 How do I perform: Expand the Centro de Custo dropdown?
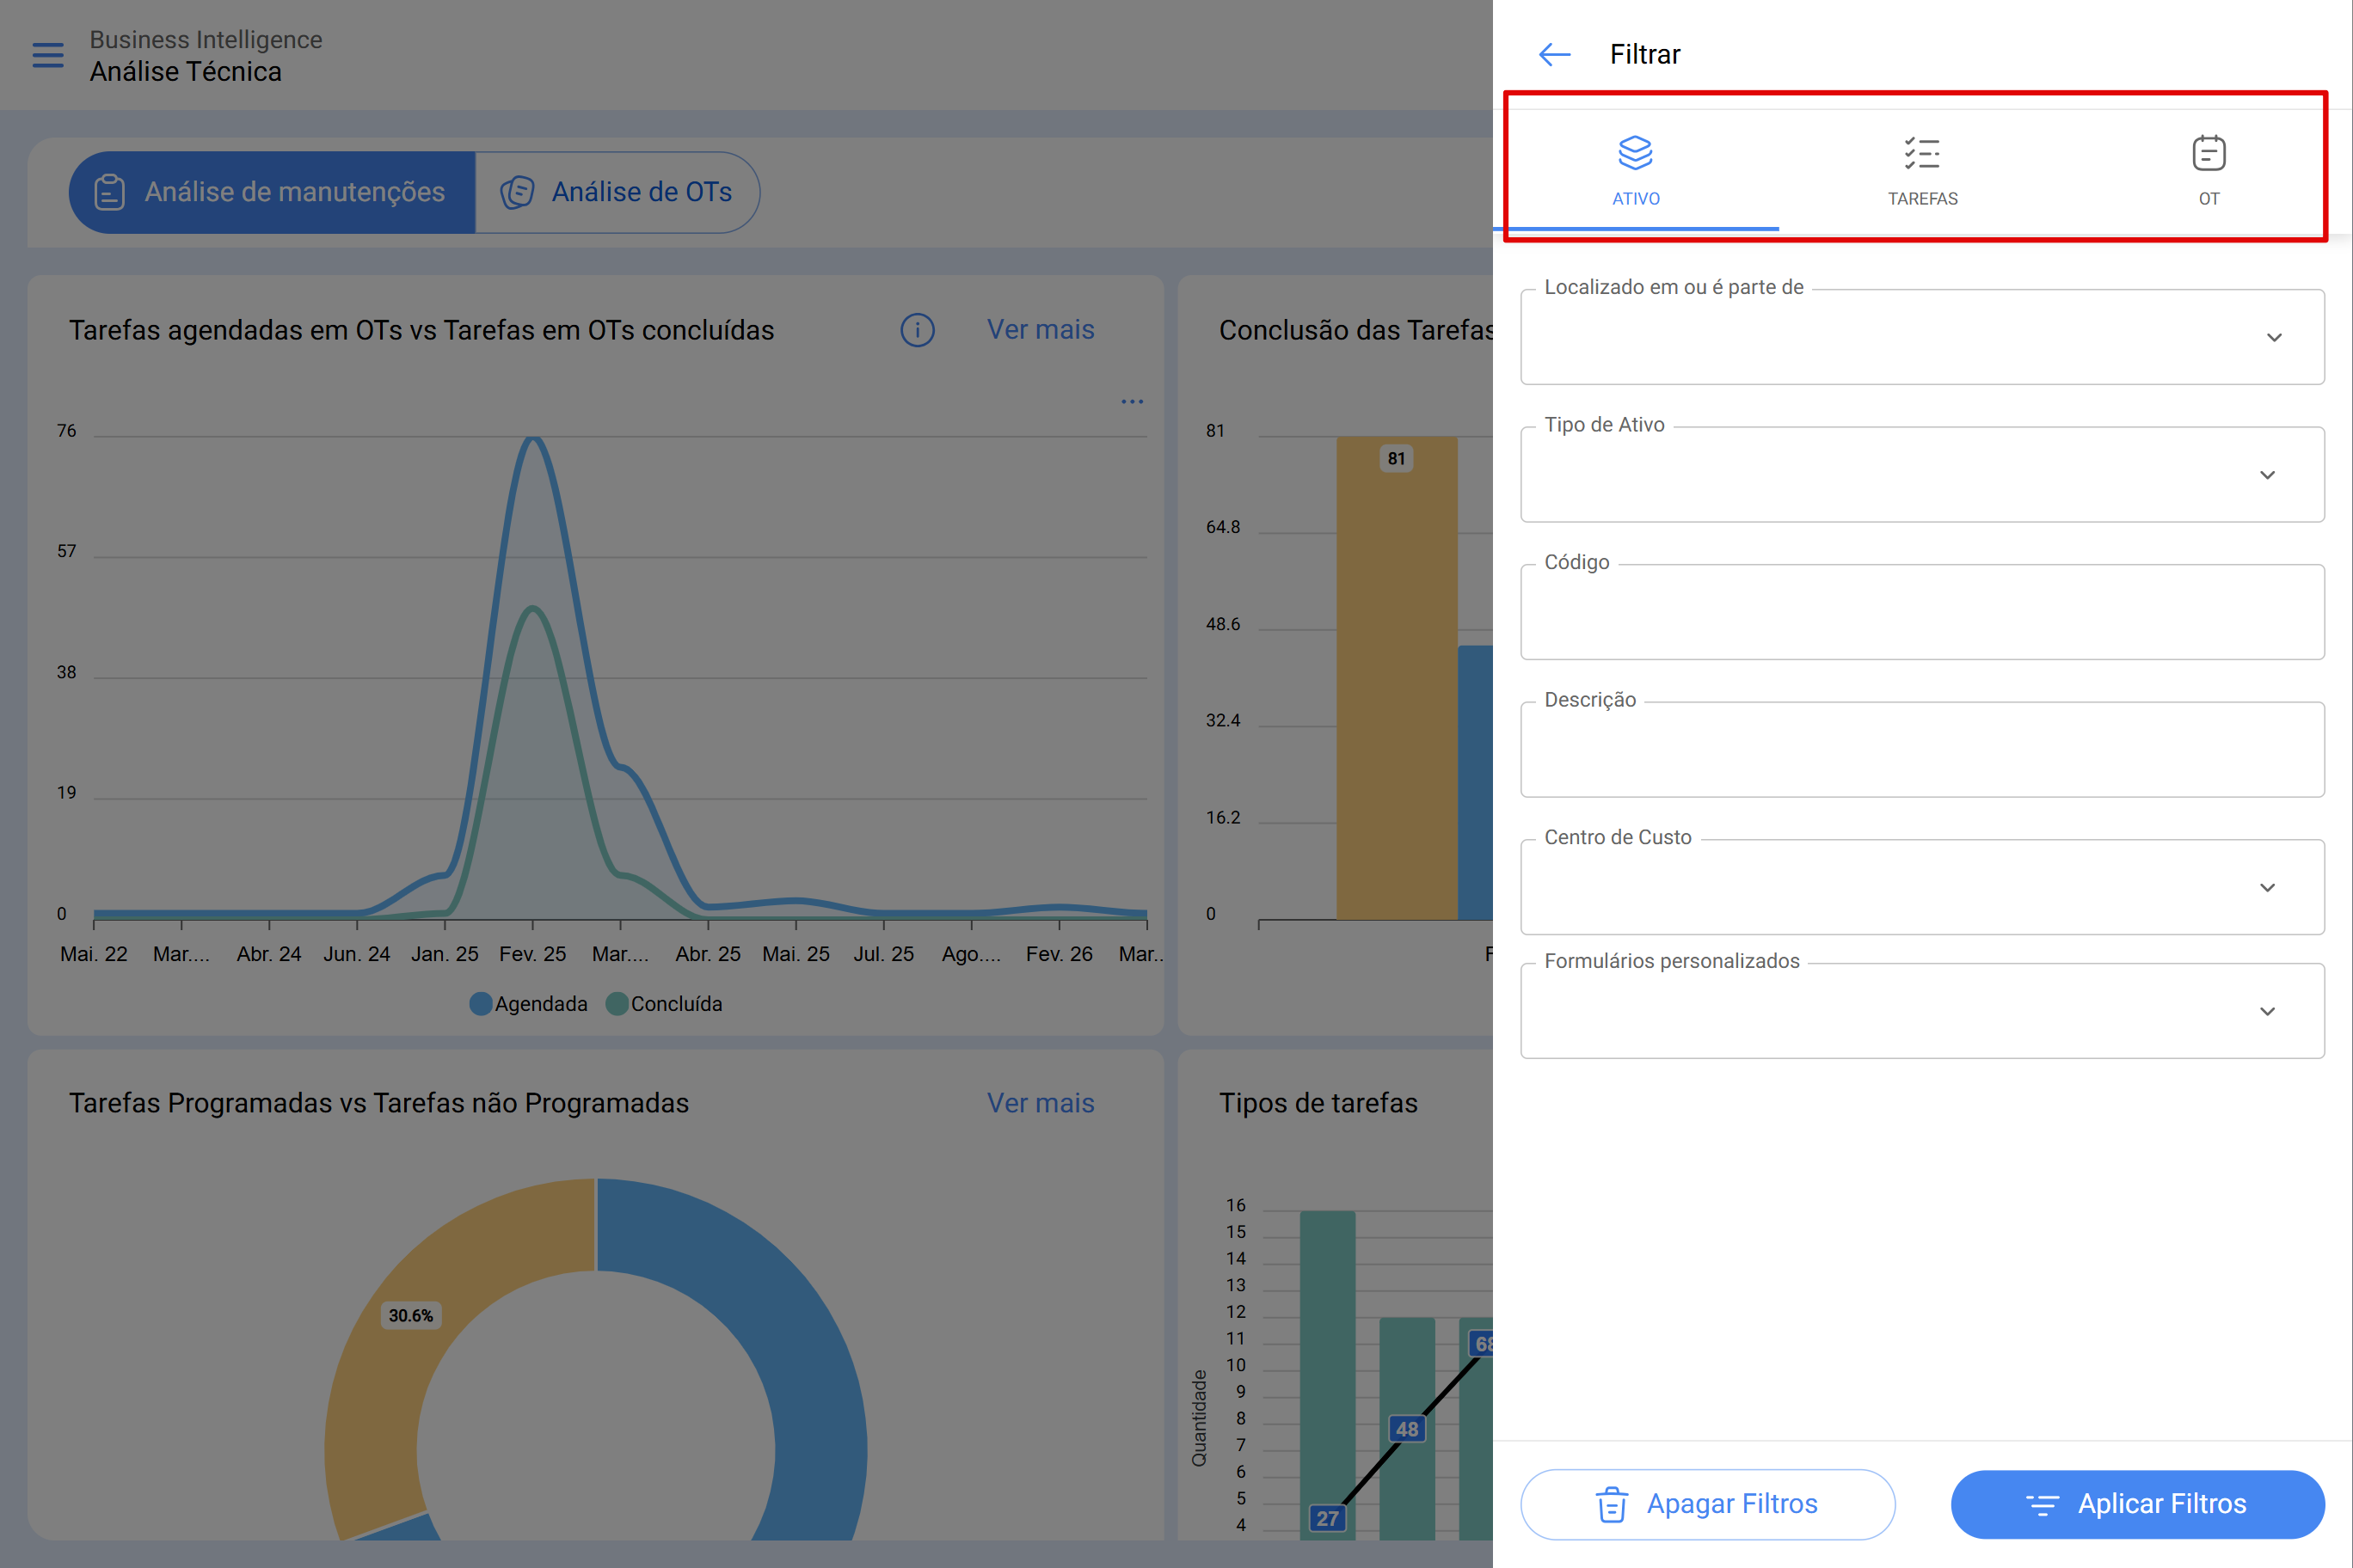[x=1922, y=887]
